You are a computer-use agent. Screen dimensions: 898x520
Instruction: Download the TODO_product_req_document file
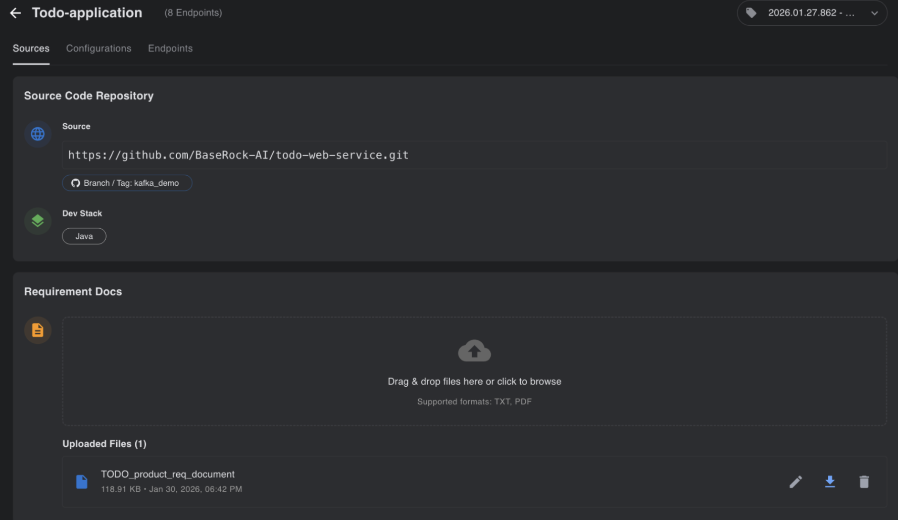point(830,482)
